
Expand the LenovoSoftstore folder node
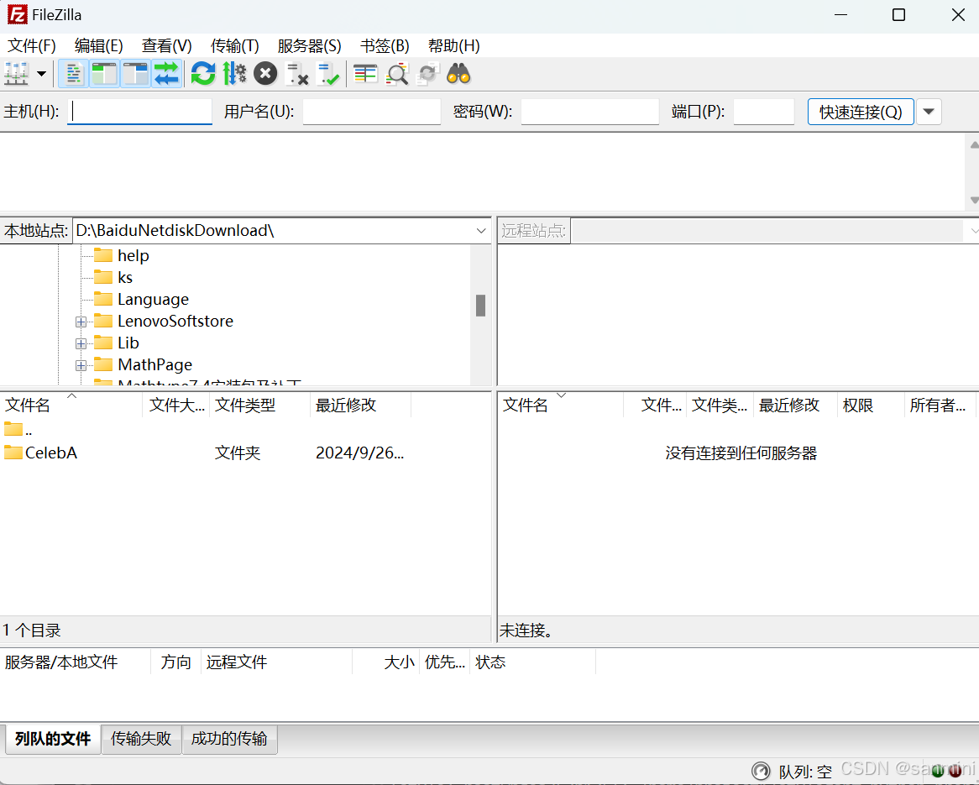[x=81, y=322]
